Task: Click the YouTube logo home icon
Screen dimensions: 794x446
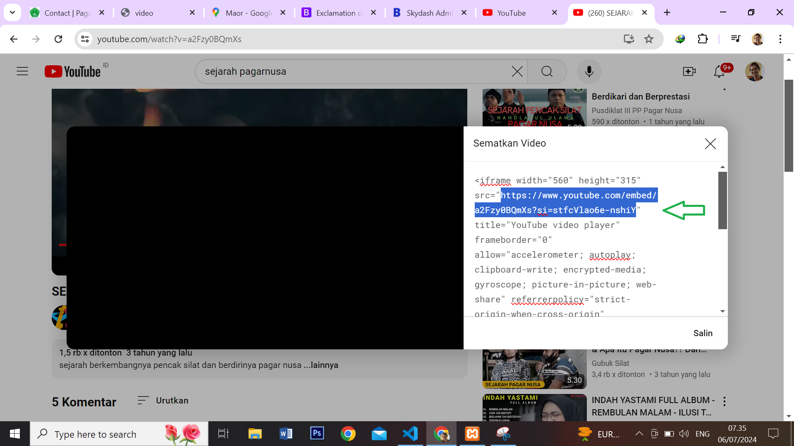Action: tap(73, 71)
